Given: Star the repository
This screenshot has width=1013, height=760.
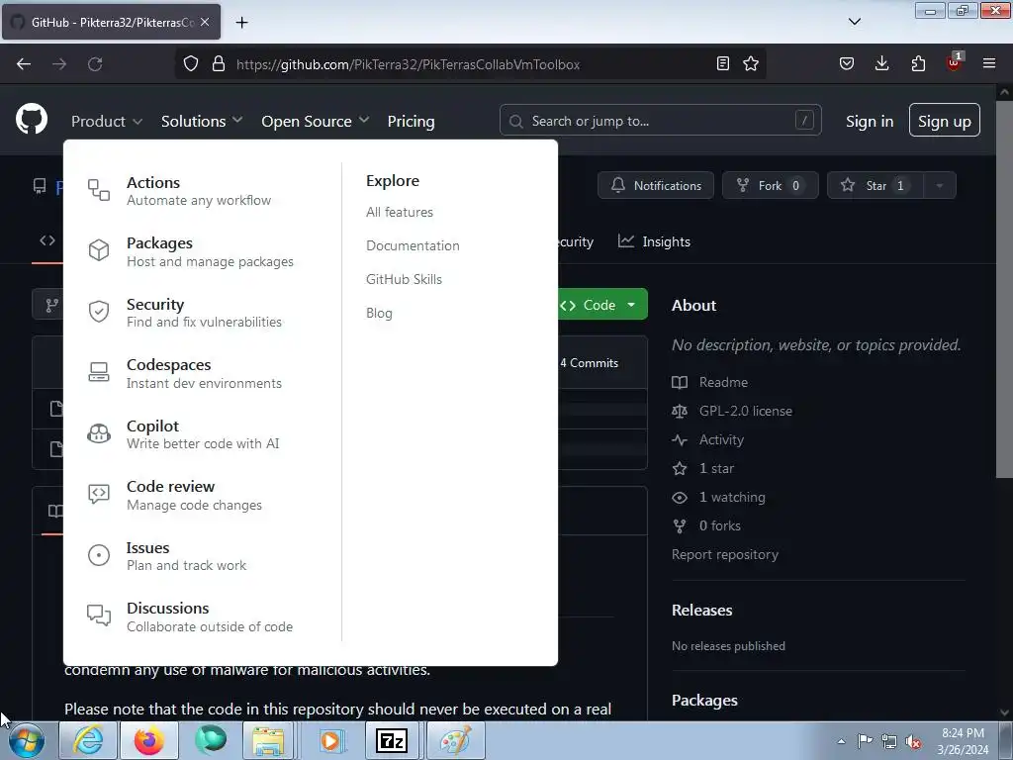Looking at the screenshot, I should [875, 185].
